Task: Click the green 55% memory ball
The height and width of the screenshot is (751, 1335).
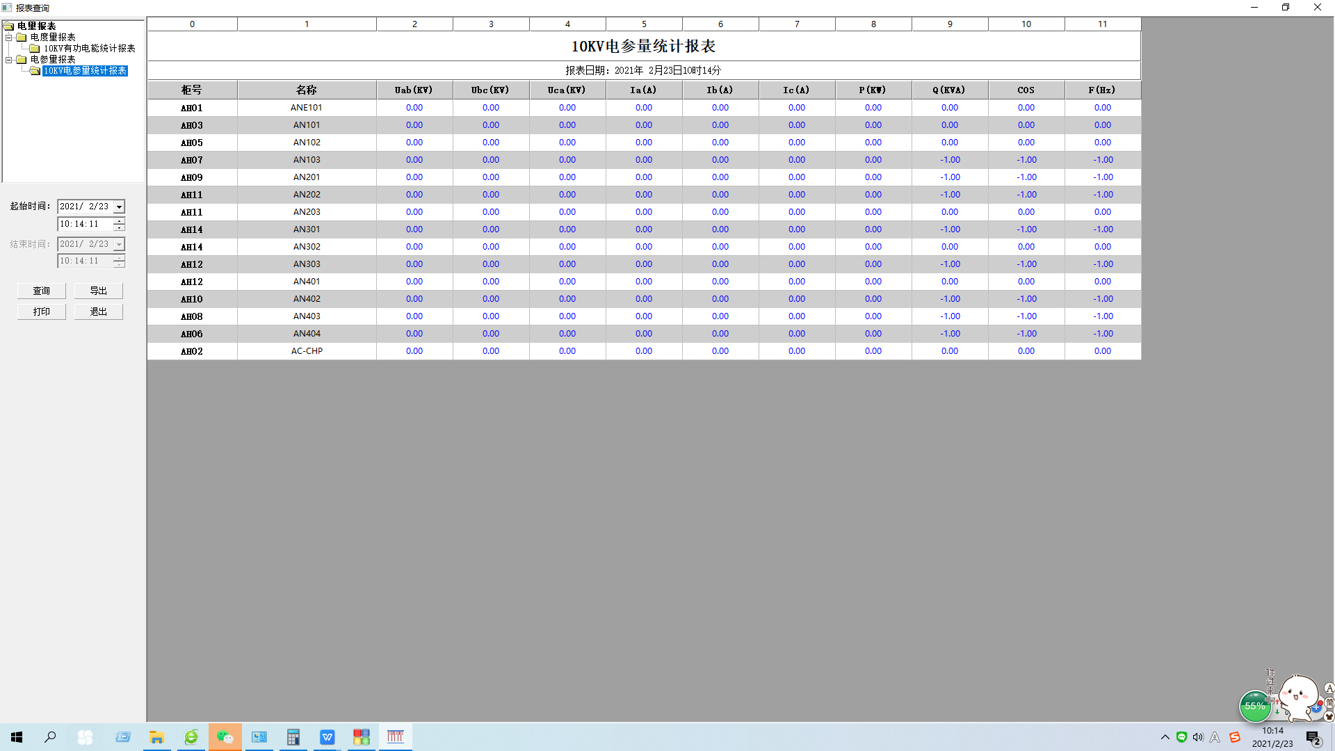Action: (1255, 706)
